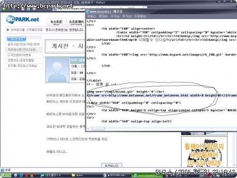Select 디자인참여/이벤트 in the sidebar
This screenshot has height=178, width=237.
[19, 55]
